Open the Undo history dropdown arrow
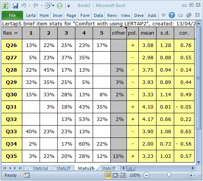Image resolution: width=203 pixels, height=181 pixels. [x=29, y=5]
